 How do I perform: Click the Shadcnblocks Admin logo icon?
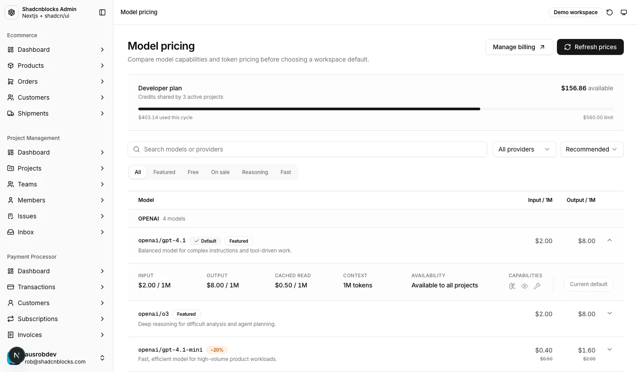[x=12, y=12]
